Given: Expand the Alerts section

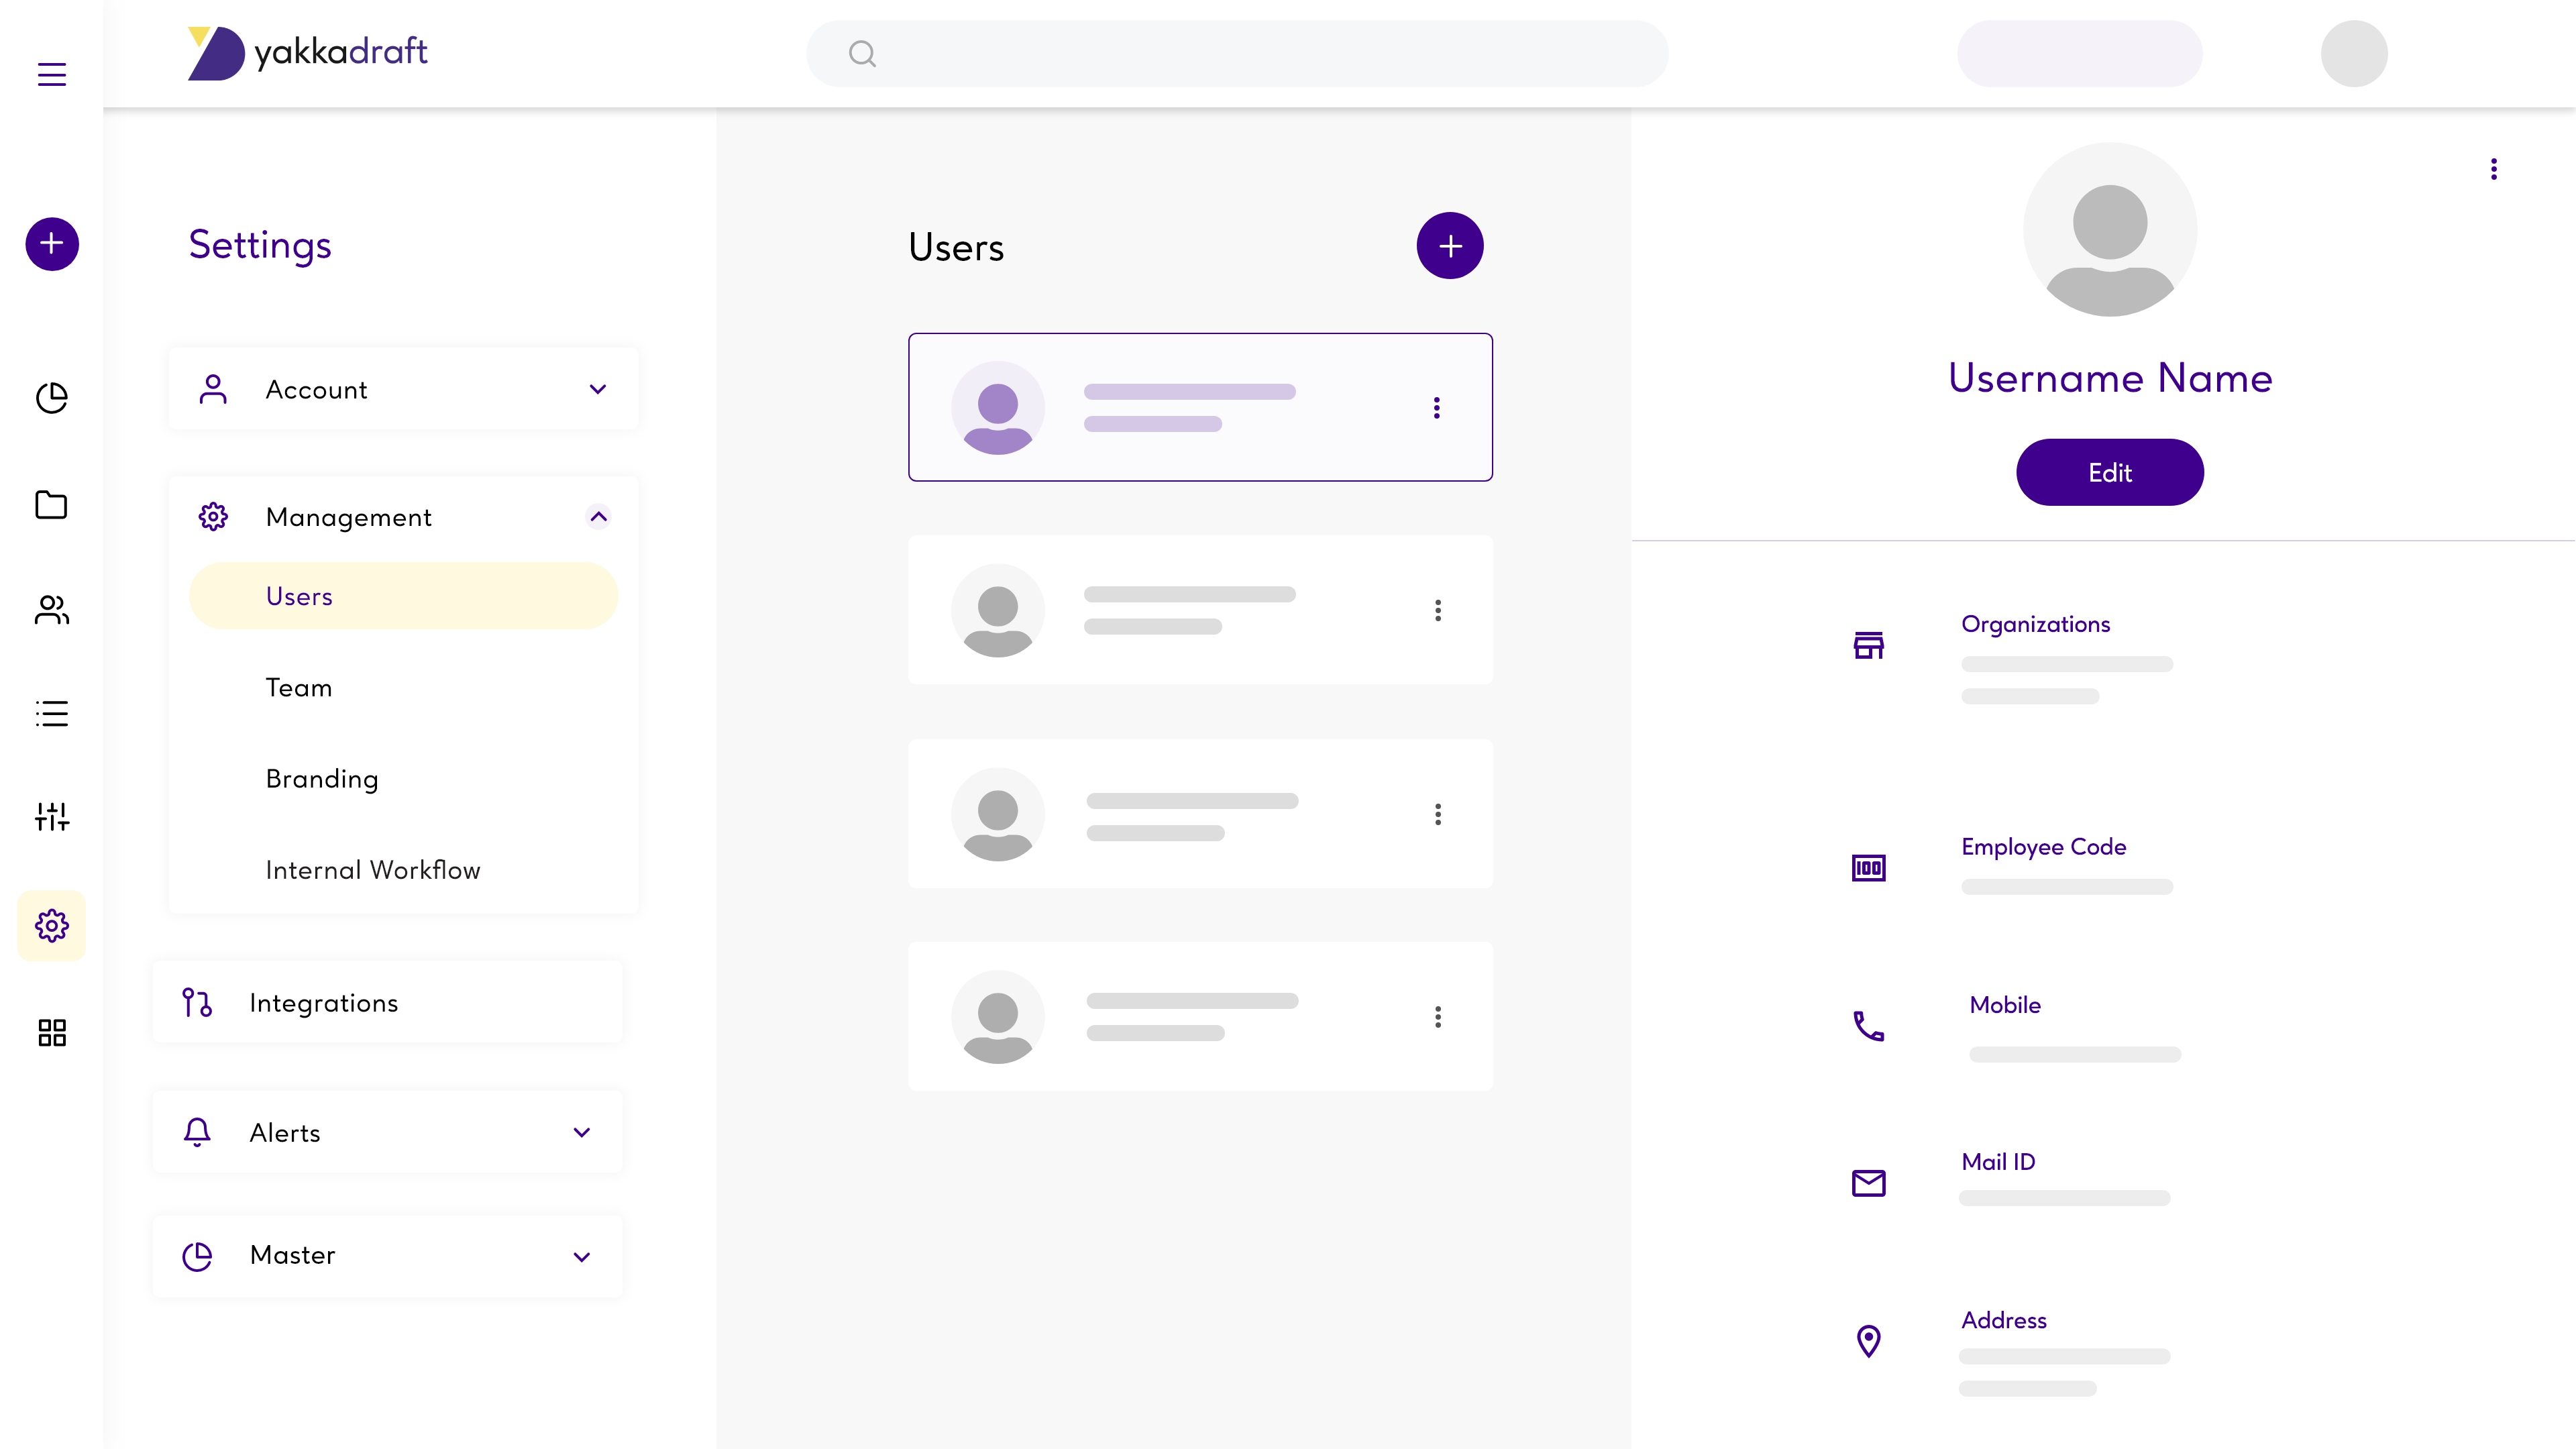Looking at the screenshot, I should click(x=582, y=1132).
